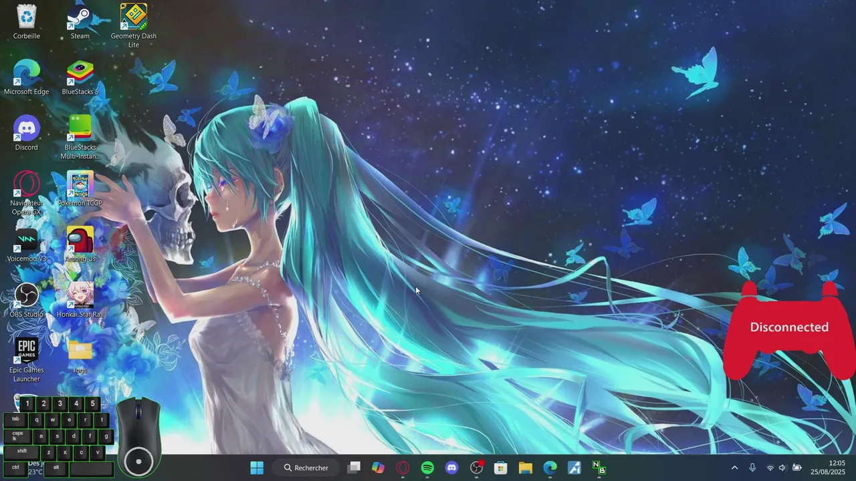
Task: Open the volume control tray icon
Action: click(782, 468)
